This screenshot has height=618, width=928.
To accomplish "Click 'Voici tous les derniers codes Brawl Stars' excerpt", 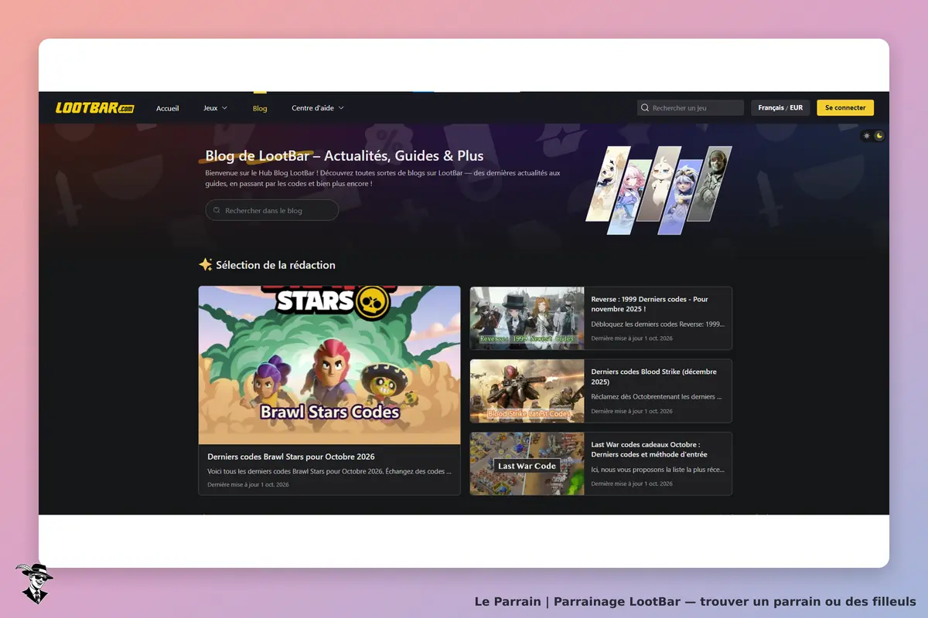I will tap(329, 471).
